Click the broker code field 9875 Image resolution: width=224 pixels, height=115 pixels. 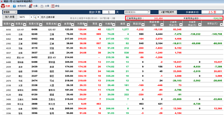point(24,17)
